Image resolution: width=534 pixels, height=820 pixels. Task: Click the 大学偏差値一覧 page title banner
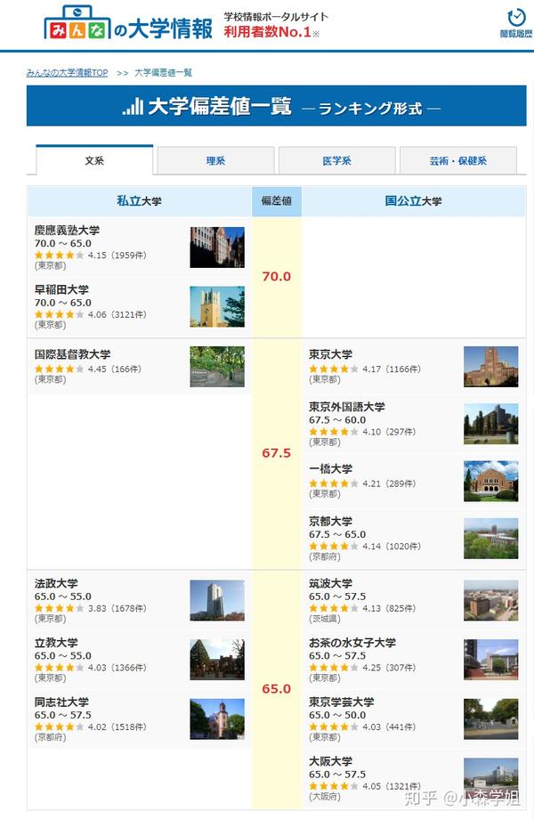click(276, 106)
